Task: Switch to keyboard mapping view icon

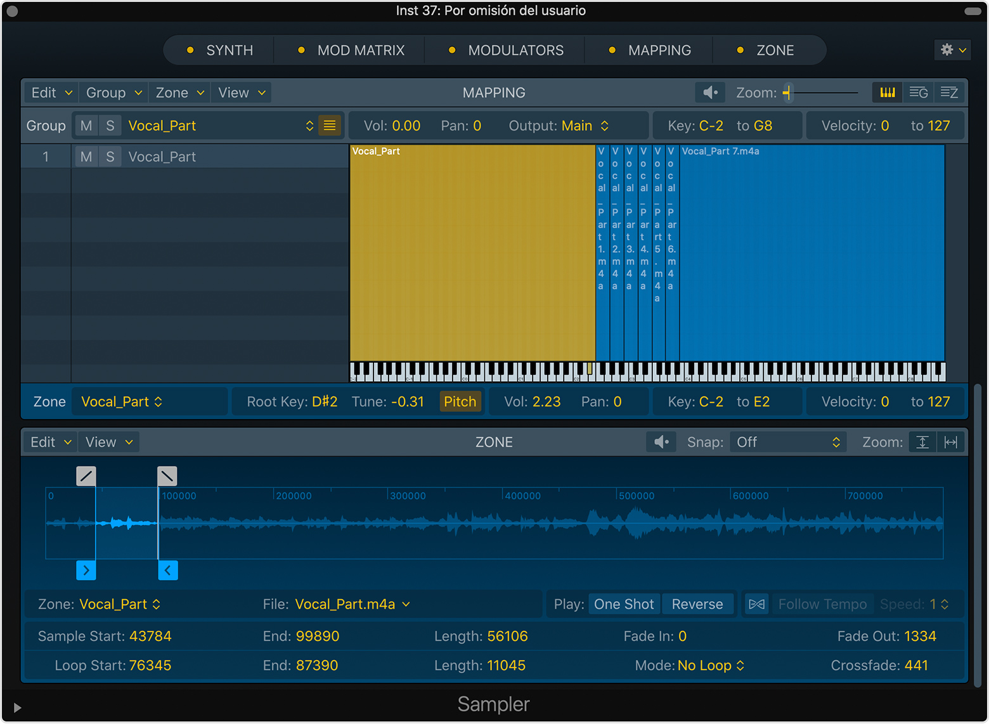Action: tap(888, 93)
